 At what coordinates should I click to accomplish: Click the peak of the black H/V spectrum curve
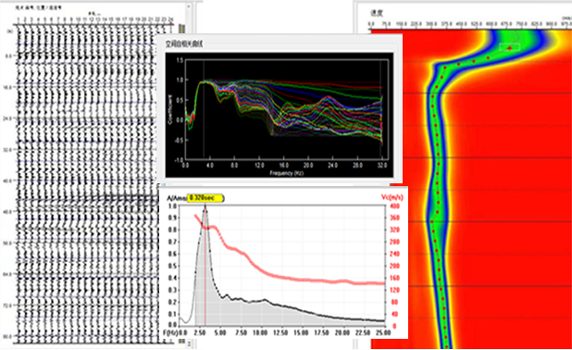coord(205,206)
